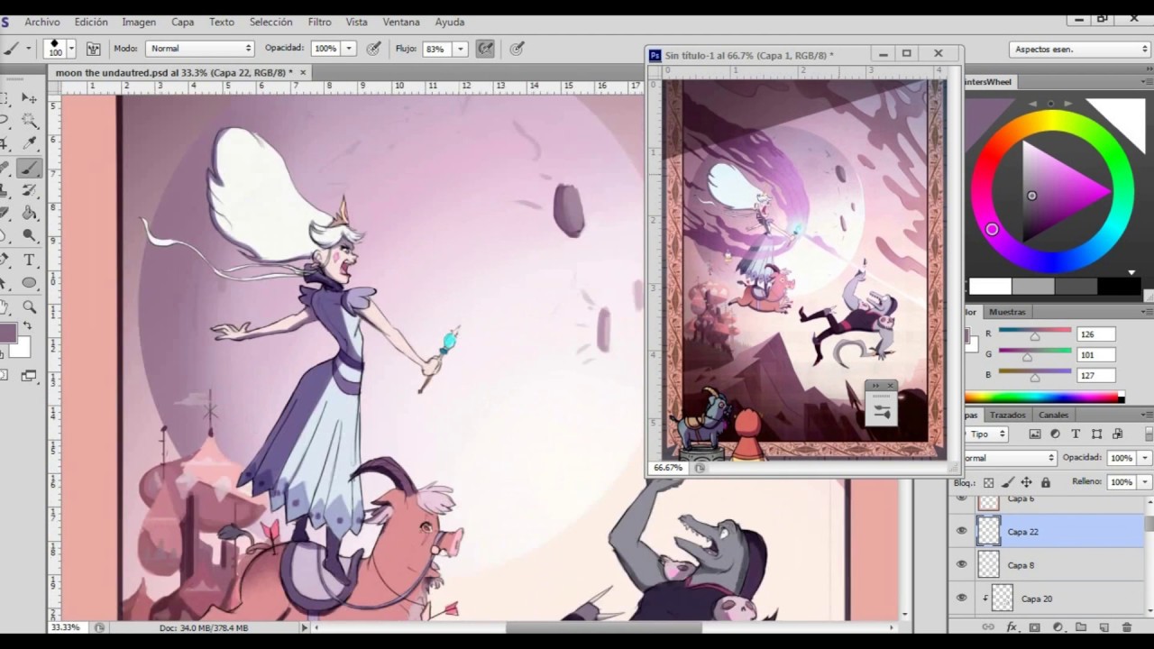Create new adjustment layer
The height and width of the screenshot is (649, 1154).
coord(1058,626)
